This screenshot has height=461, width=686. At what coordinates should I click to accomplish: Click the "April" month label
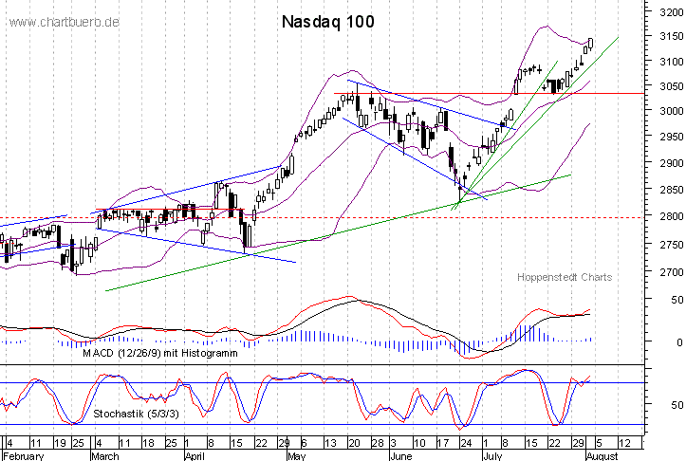[195, 456]
